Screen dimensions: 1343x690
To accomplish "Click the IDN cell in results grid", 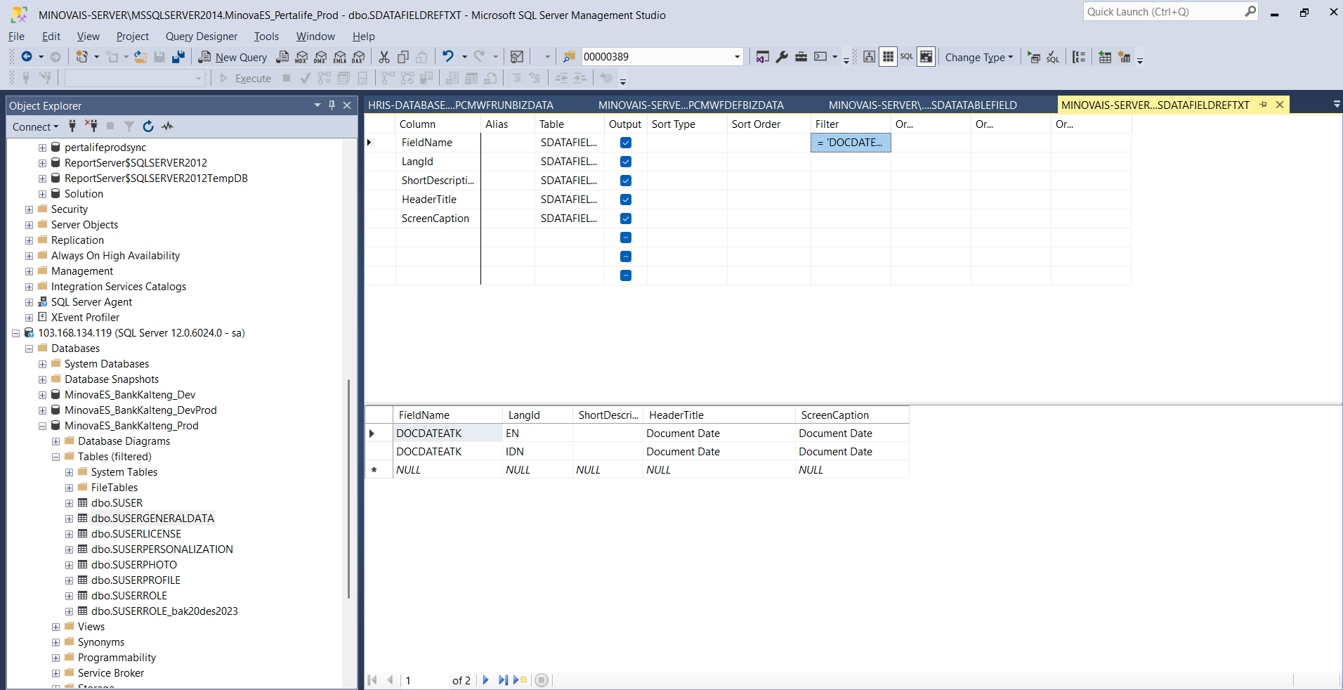I will point(537,452).
